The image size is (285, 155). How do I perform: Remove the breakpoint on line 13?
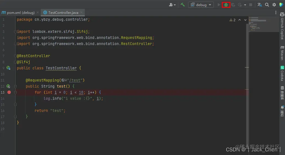click(x=9, y=92)
